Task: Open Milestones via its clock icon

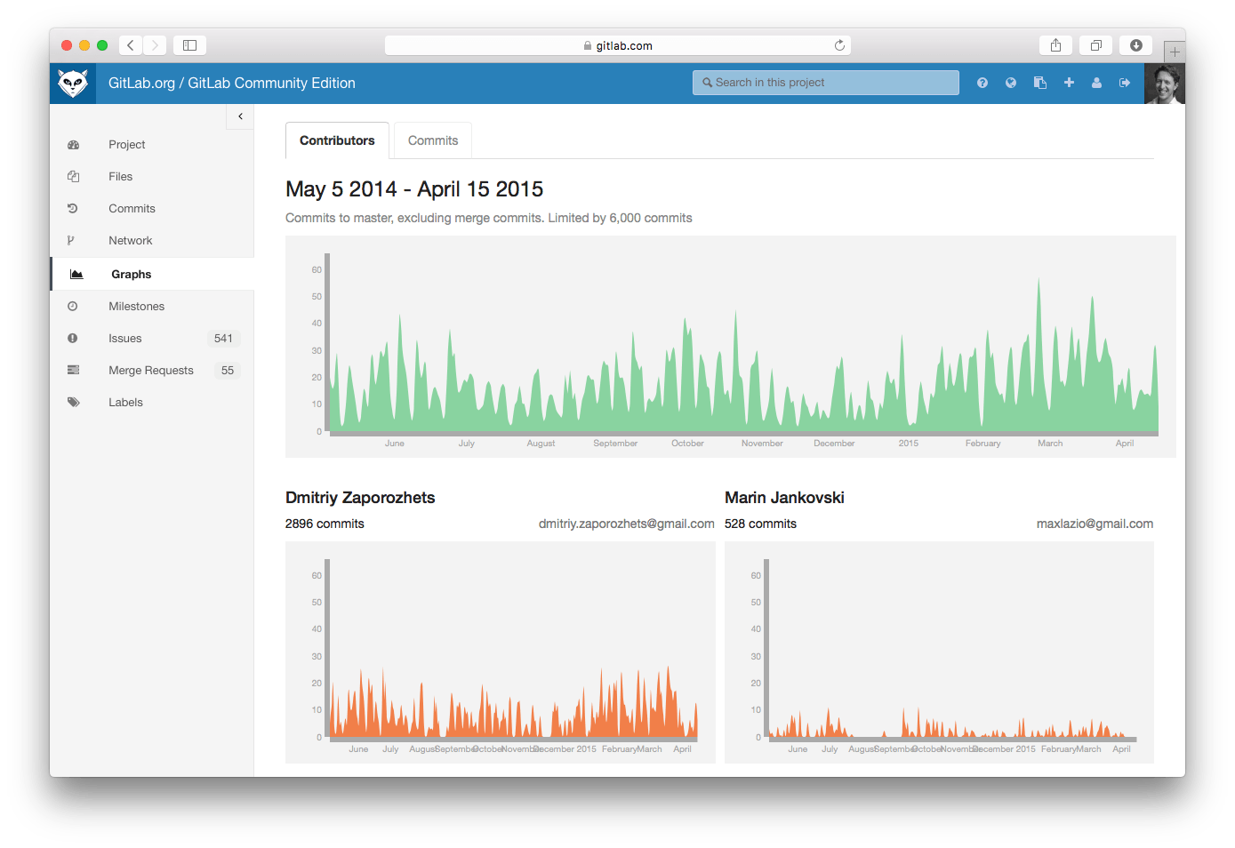Action: tap(74, 306)
